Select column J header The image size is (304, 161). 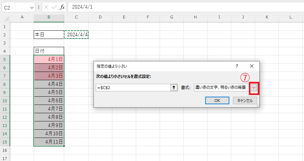click(243, 17)
